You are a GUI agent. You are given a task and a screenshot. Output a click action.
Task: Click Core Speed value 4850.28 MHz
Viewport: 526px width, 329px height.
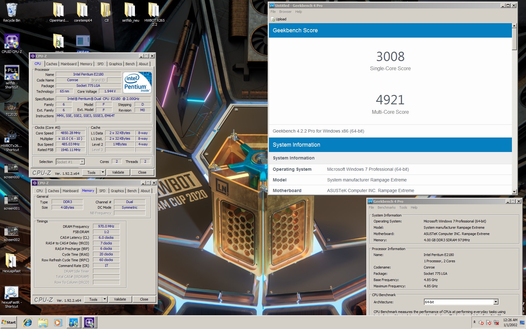[70, 133]
